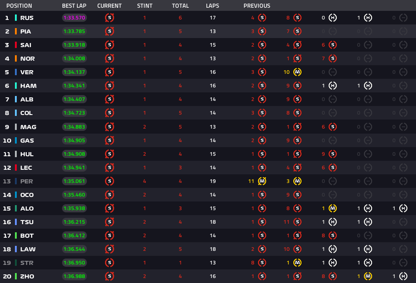Click ZHO best lap time 1:36.988
416x283 pixels.
click(x=74, y=276)
